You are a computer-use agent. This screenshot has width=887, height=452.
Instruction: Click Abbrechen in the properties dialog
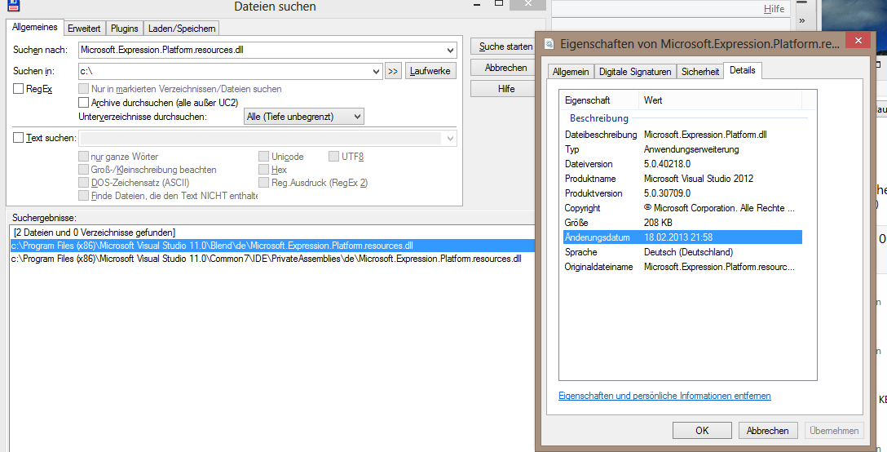768,431
